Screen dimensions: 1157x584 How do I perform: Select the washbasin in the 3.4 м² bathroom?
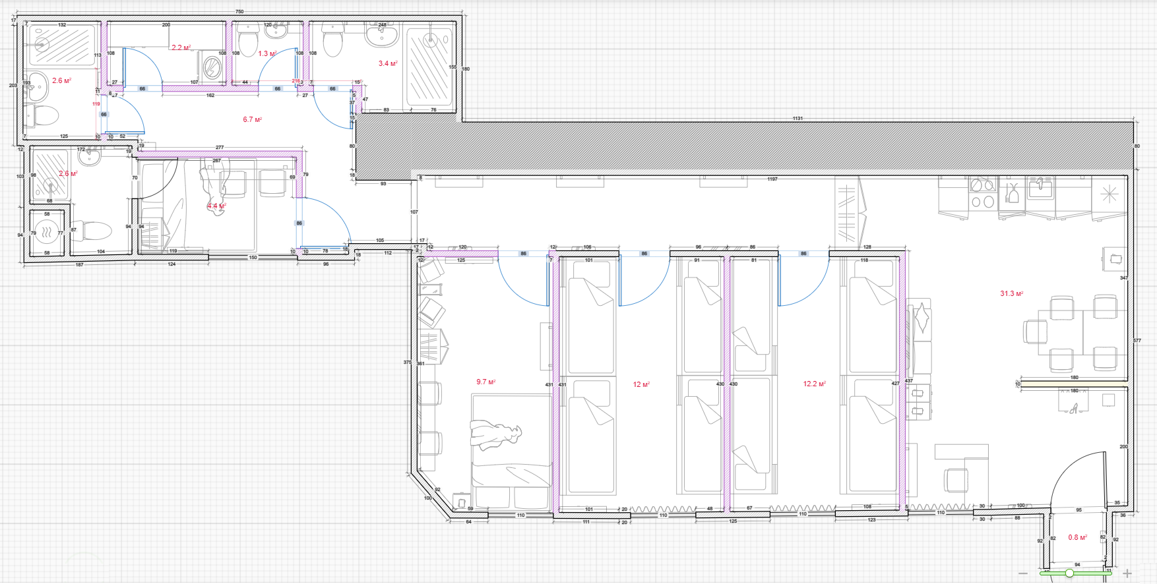pos(381,34)
